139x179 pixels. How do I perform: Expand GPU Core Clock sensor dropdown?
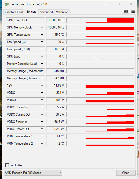42,20
